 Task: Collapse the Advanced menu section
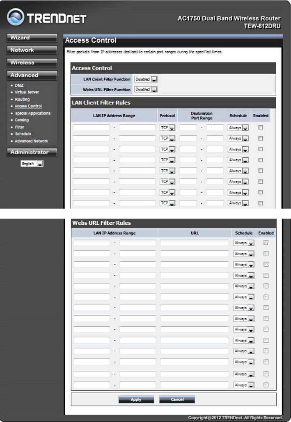32,75
